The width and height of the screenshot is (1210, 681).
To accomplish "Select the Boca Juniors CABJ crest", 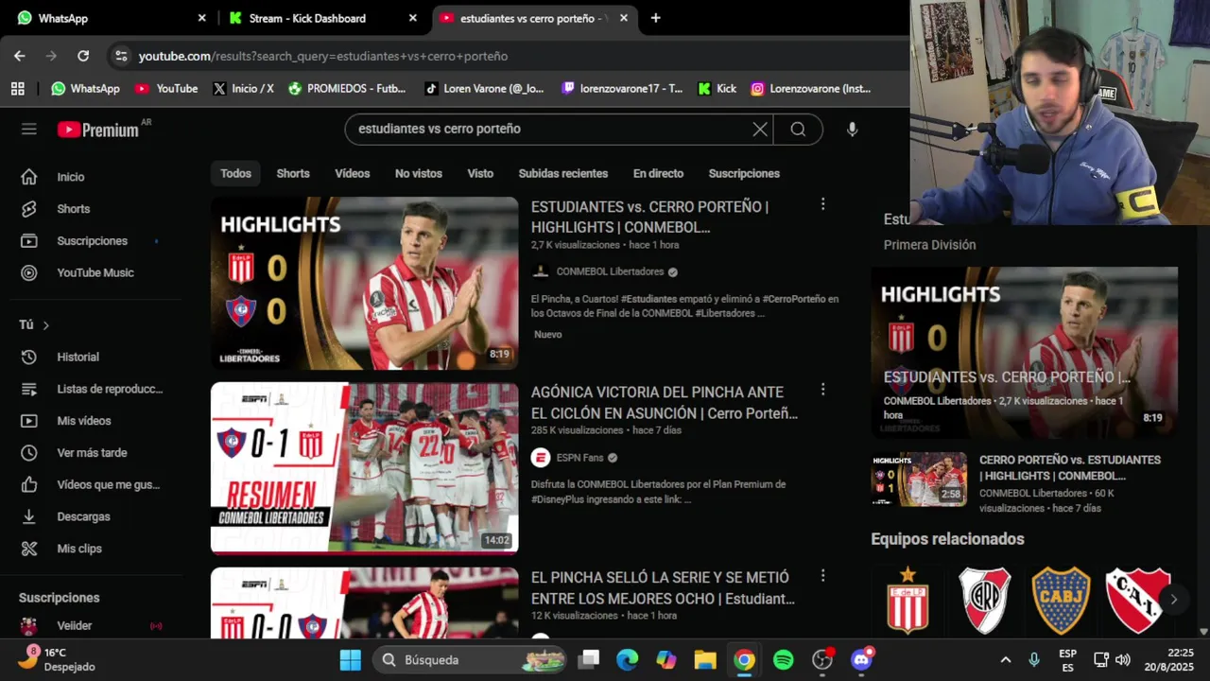I will pyautogui.click(x=1061, y=600).
